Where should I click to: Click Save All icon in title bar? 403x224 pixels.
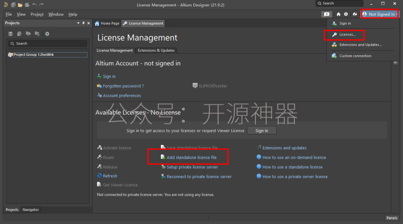click(x=13, y=4)
